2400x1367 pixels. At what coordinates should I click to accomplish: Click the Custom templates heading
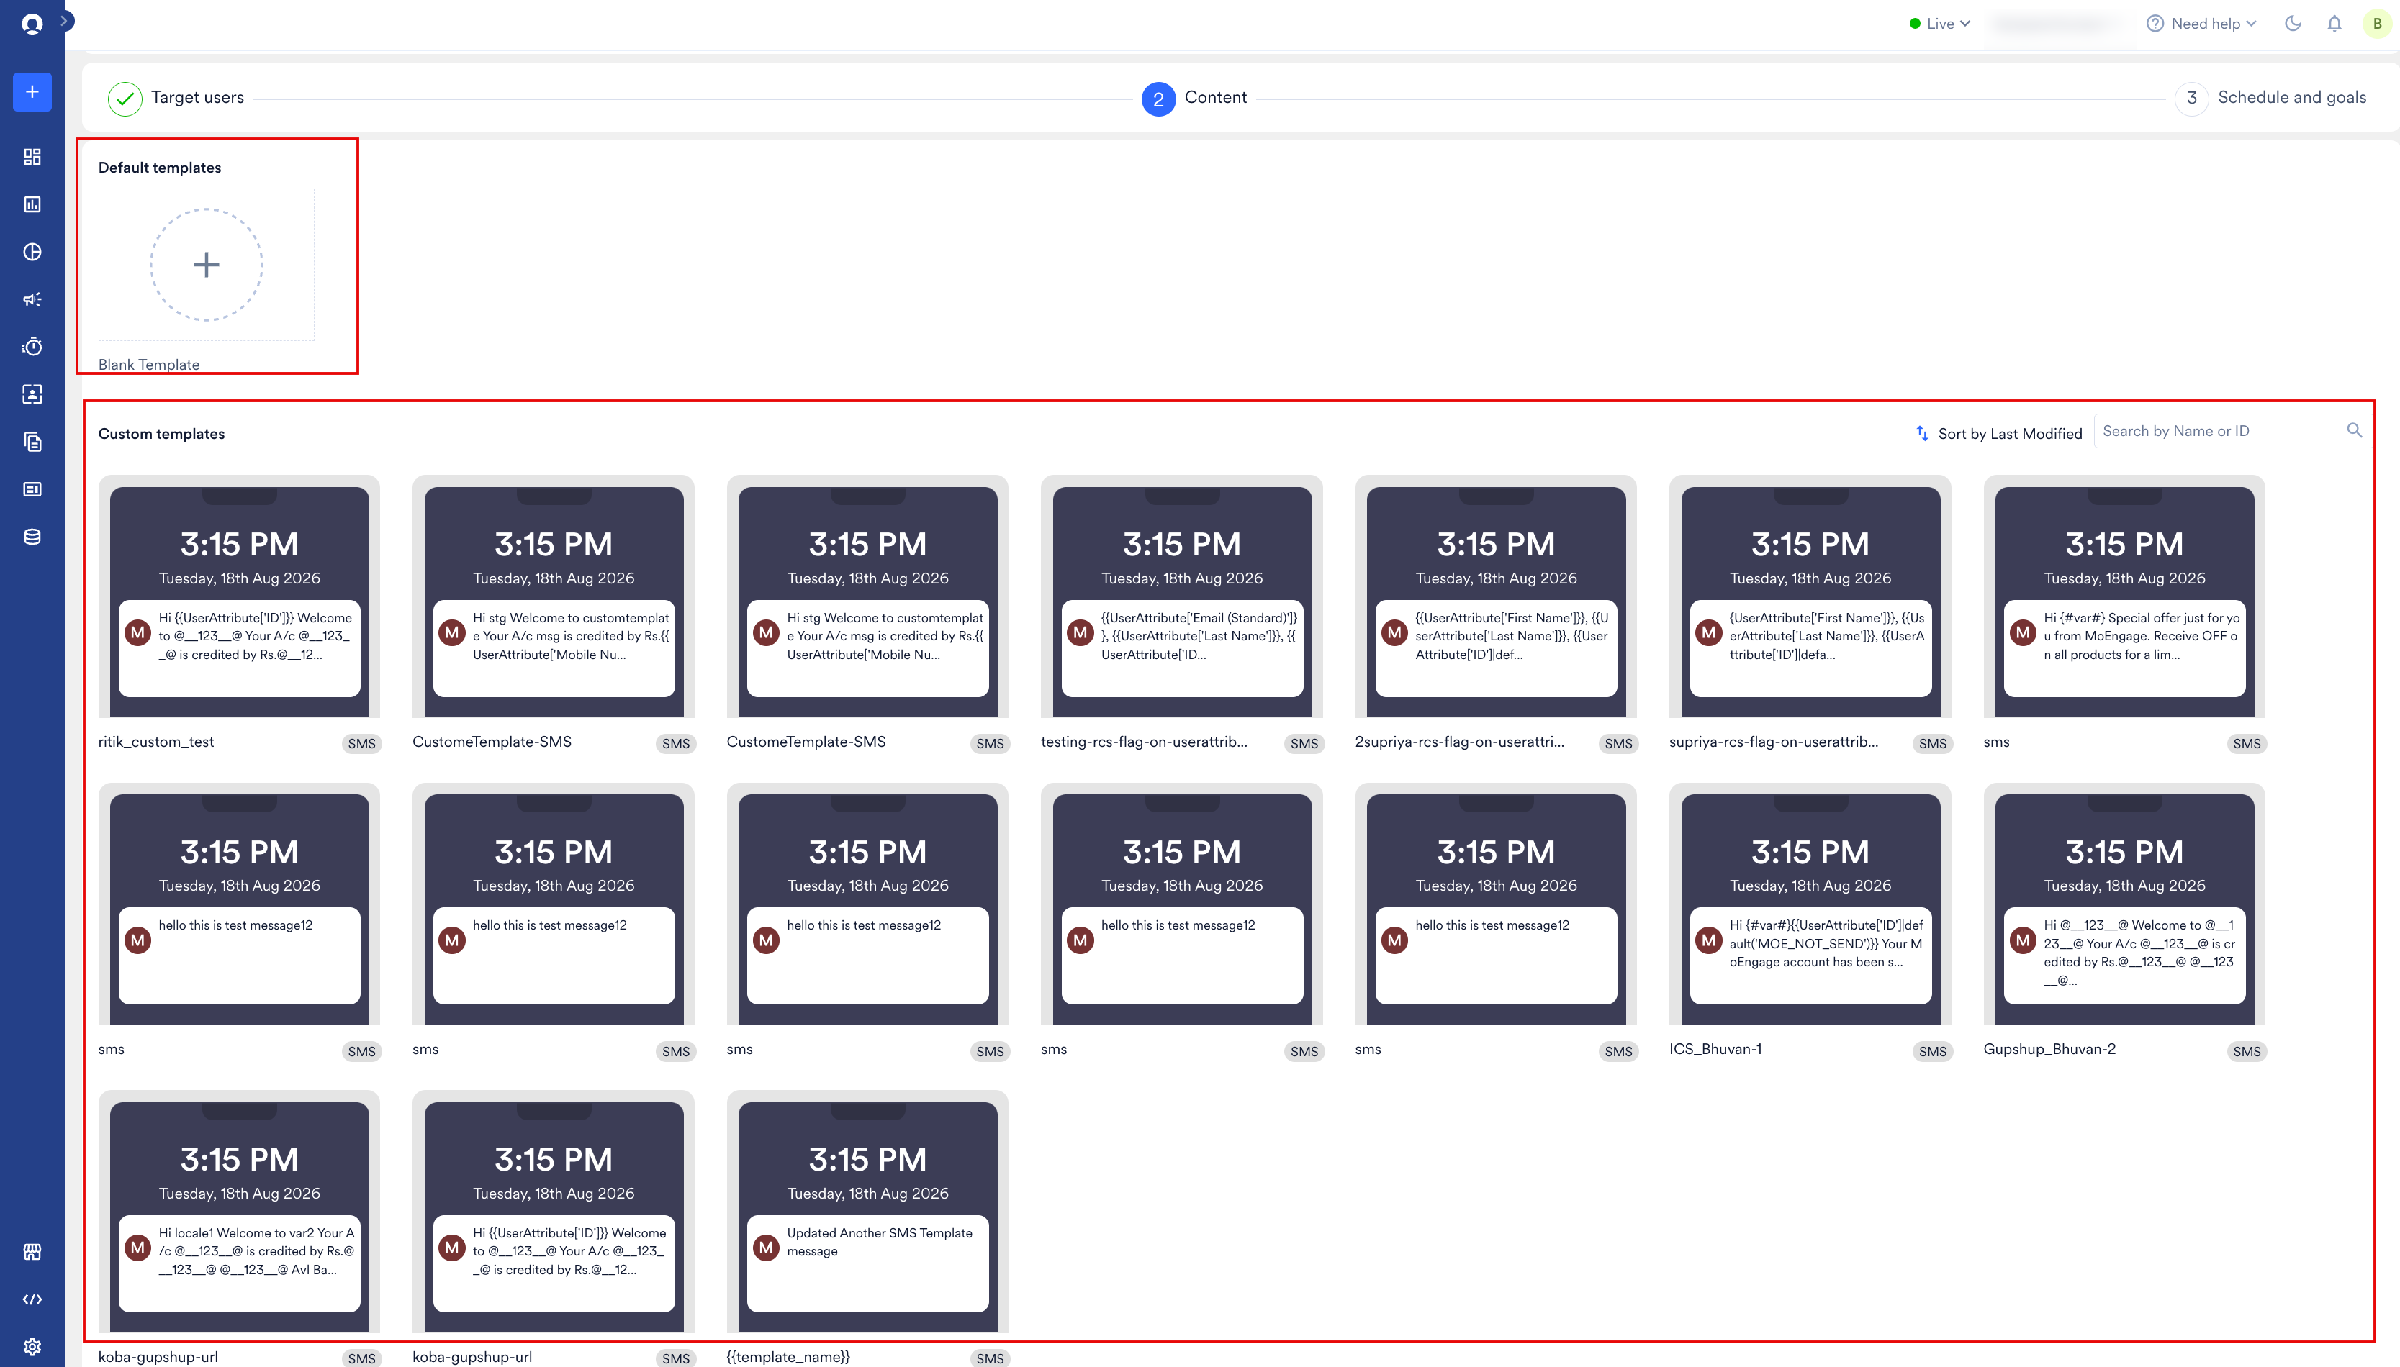point(161,434)
